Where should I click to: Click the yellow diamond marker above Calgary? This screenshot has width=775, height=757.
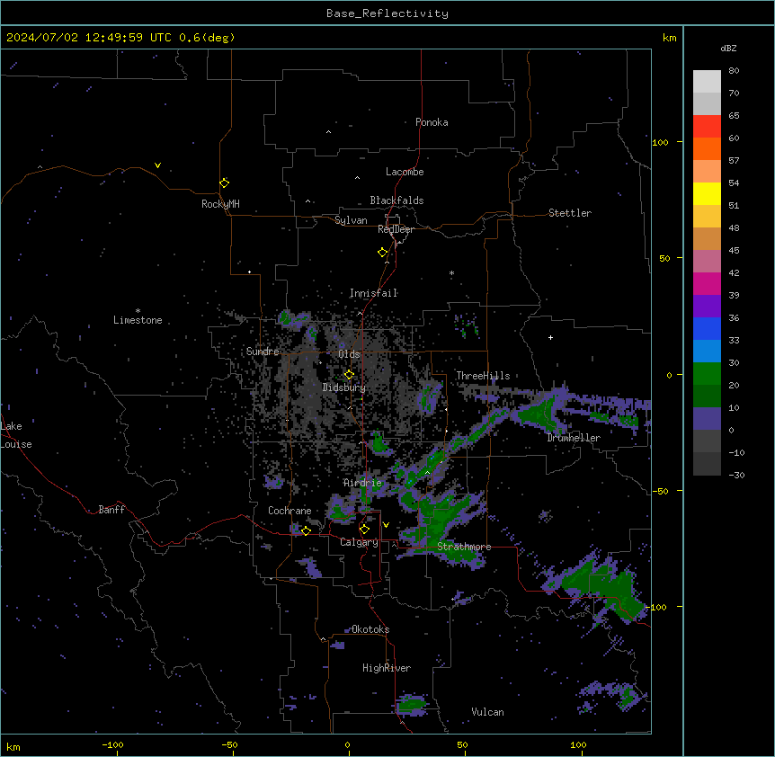tap(364, 530)
